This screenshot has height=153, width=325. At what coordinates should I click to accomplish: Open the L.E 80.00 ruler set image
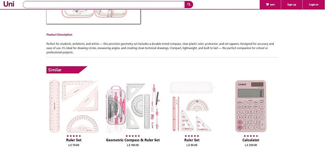click(x=192, y=106)
